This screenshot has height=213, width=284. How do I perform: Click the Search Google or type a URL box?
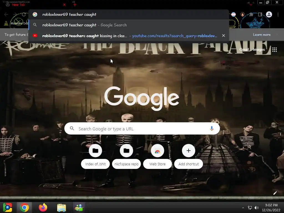142,129
